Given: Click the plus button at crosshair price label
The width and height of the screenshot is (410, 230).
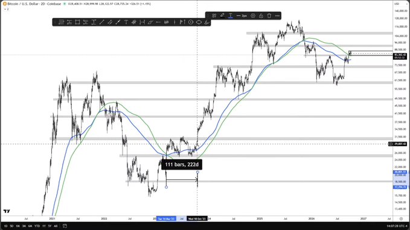Looking at the screenshot, I should [x=391, y=144].
